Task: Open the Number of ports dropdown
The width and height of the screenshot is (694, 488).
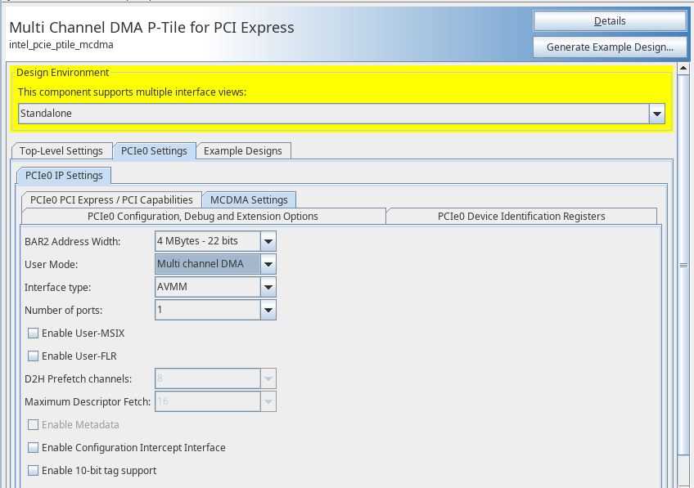Action: point(268,311)
